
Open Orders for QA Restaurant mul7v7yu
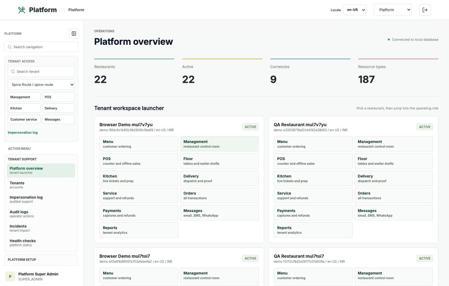pos(394,196)
